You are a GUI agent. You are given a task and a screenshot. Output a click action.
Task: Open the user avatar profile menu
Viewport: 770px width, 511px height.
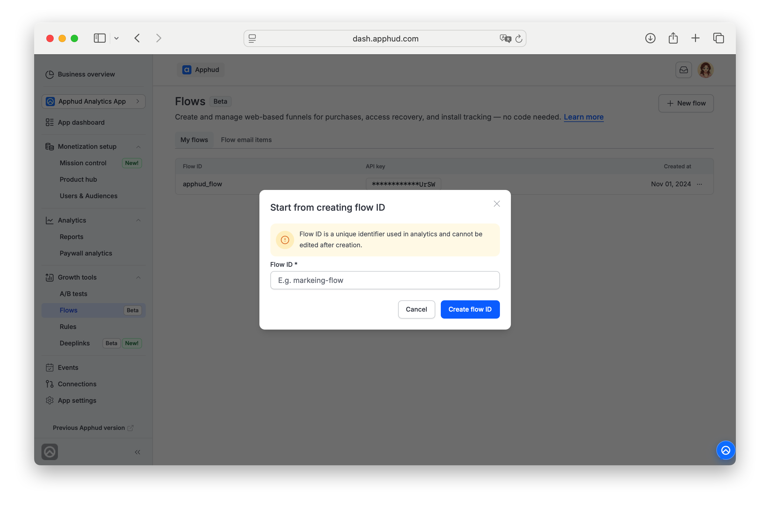[x=705, y=70]
